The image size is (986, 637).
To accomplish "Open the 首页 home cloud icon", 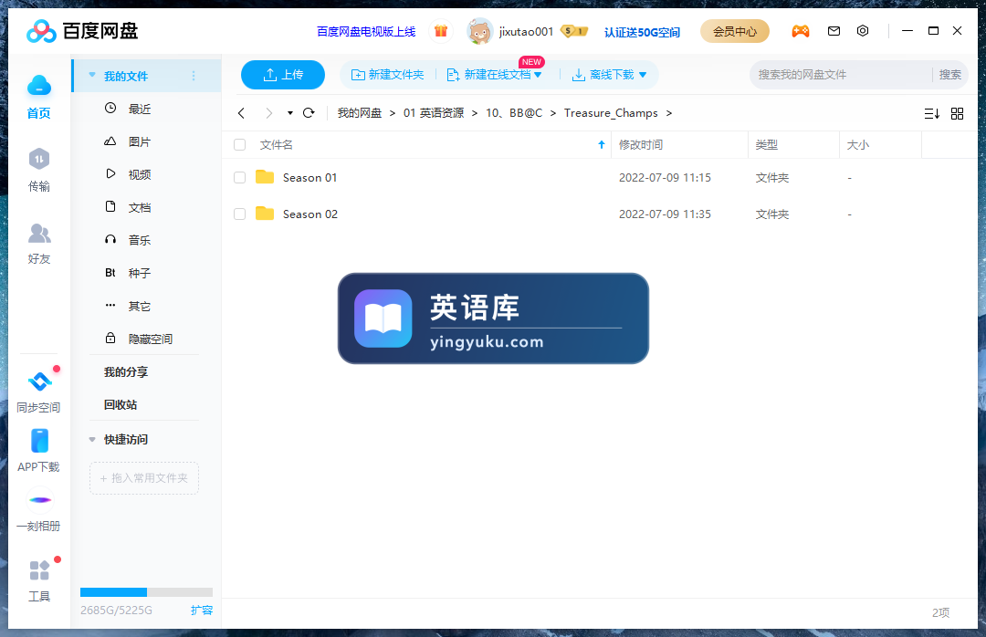I will 39,86.
